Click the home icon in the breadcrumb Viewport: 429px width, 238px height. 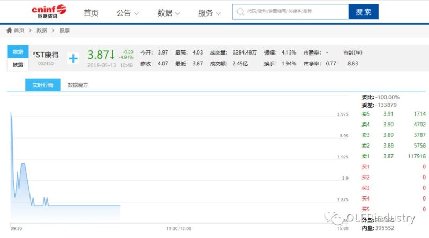pyautogui.click(x=9, y=30)
